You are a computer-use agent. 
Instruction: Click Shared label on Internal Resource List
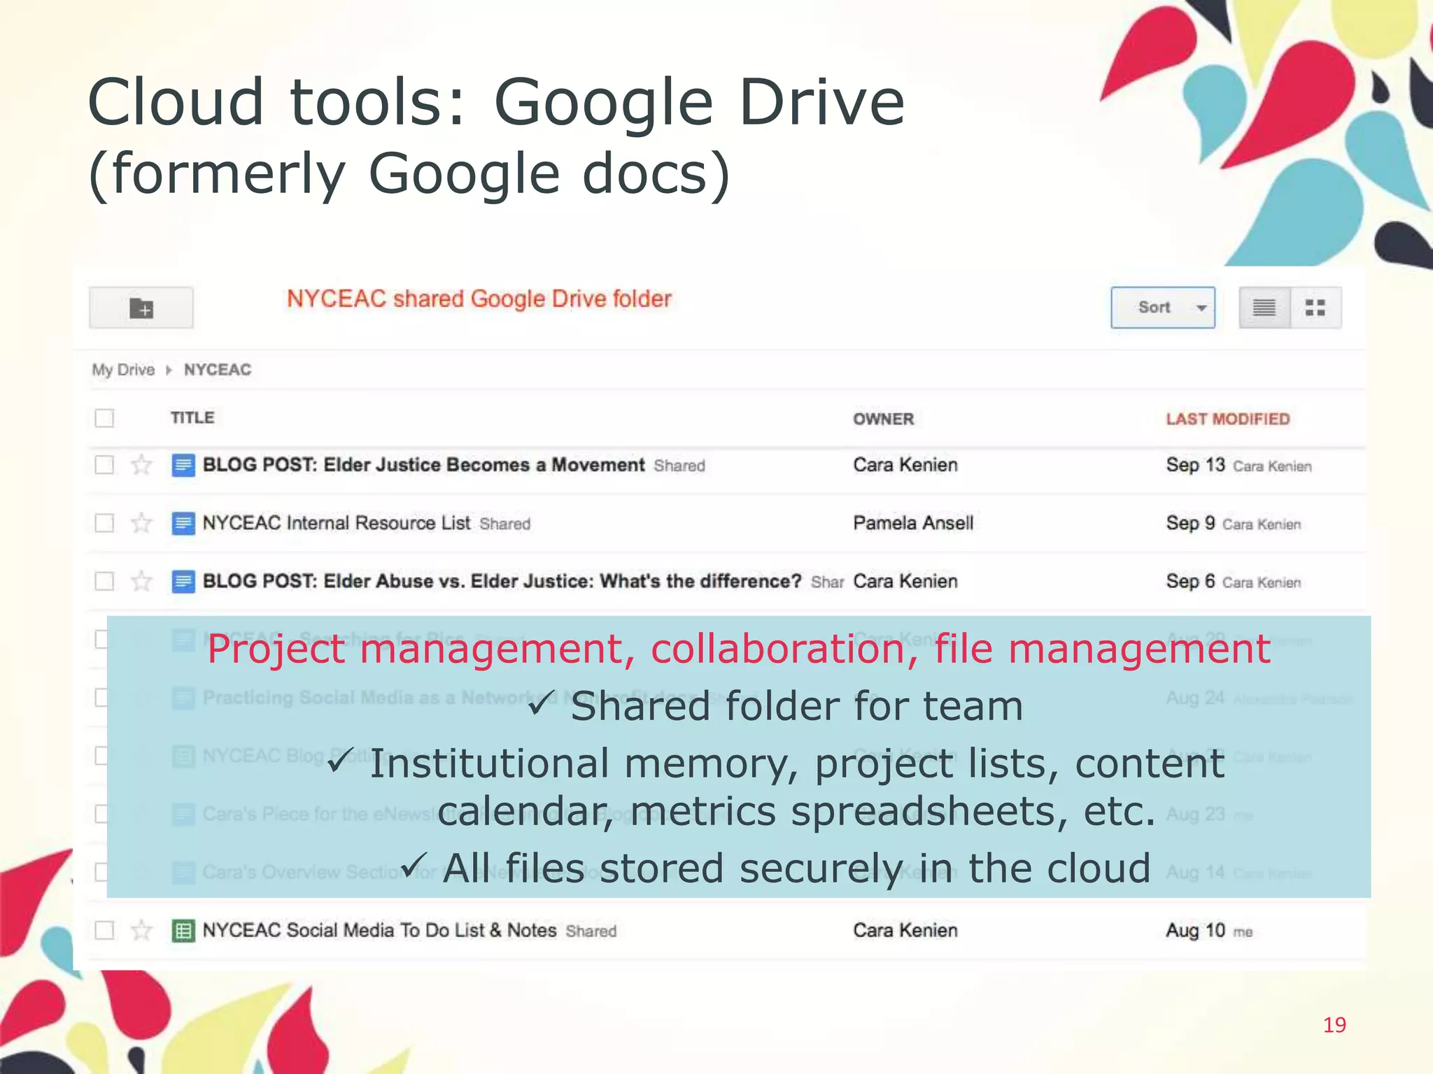coord(505,524)
